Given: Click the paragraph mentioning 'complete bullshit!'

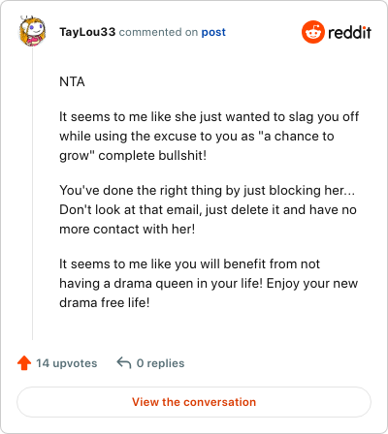Looking at the screenshot, I should [x=209, y=136].
